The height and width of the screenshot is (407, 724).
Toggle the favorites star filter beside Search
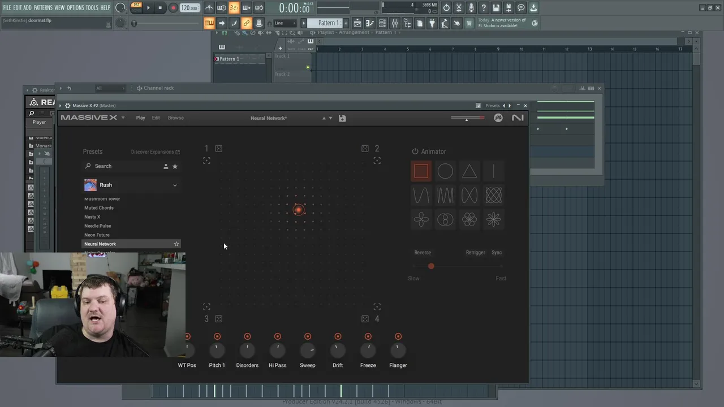point(175,166)
